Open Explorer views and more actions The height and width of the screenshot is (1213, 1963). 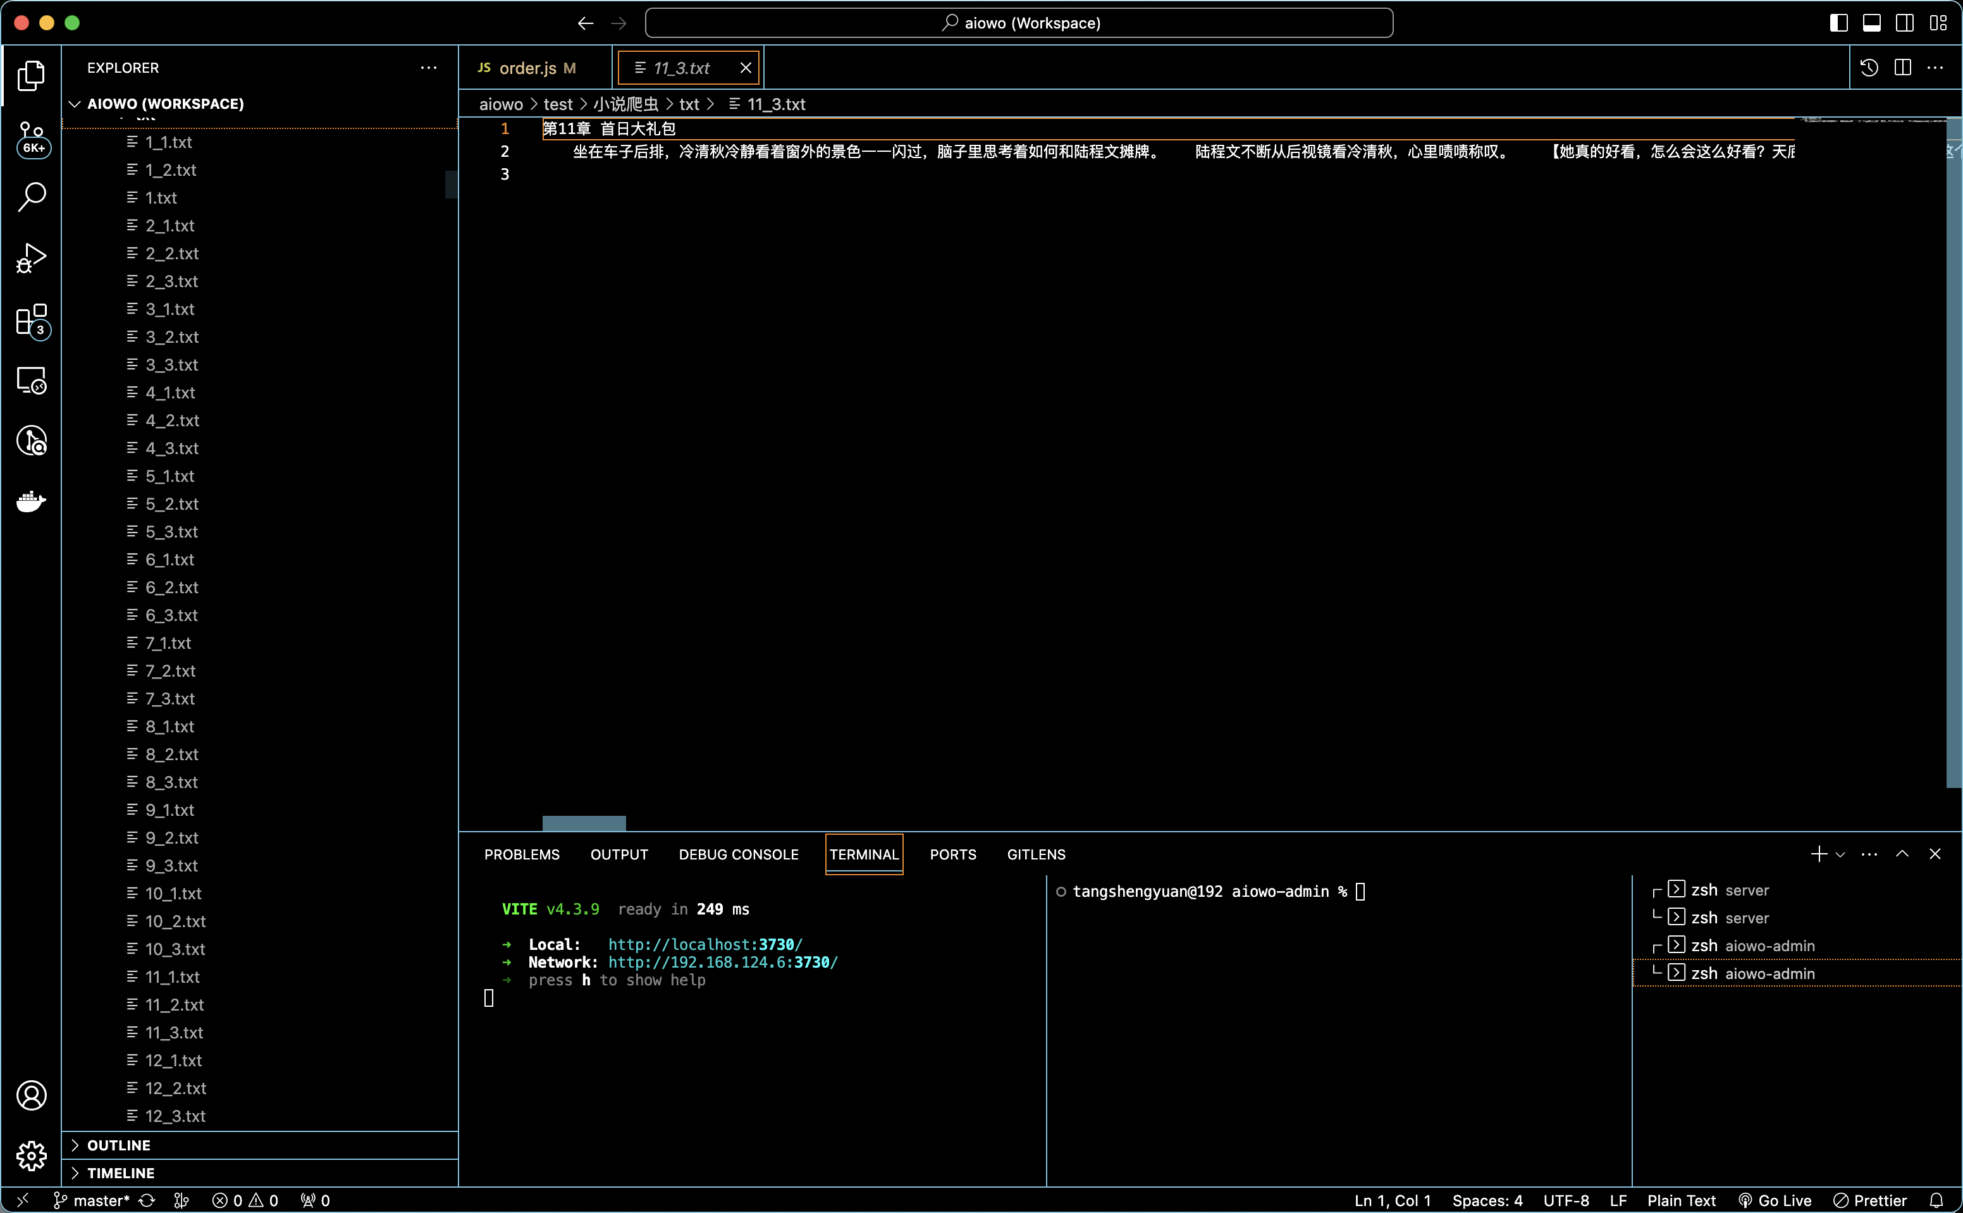point(429,68)
